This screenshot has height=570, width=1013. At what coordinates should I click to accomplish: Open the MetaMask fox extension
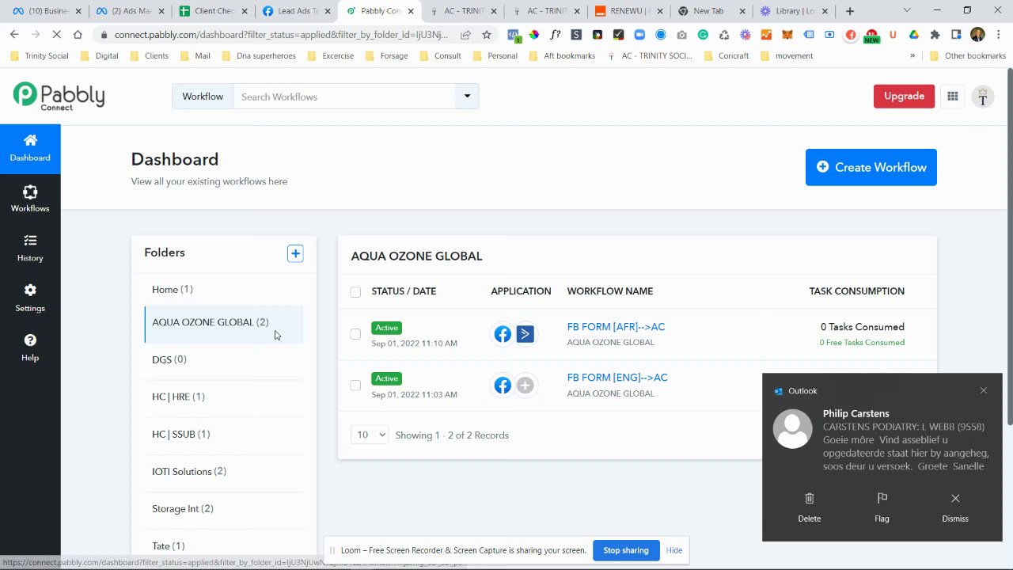point(787,35)
